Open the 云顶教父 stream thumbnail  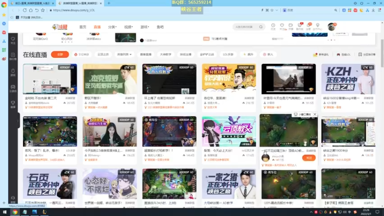229,132
